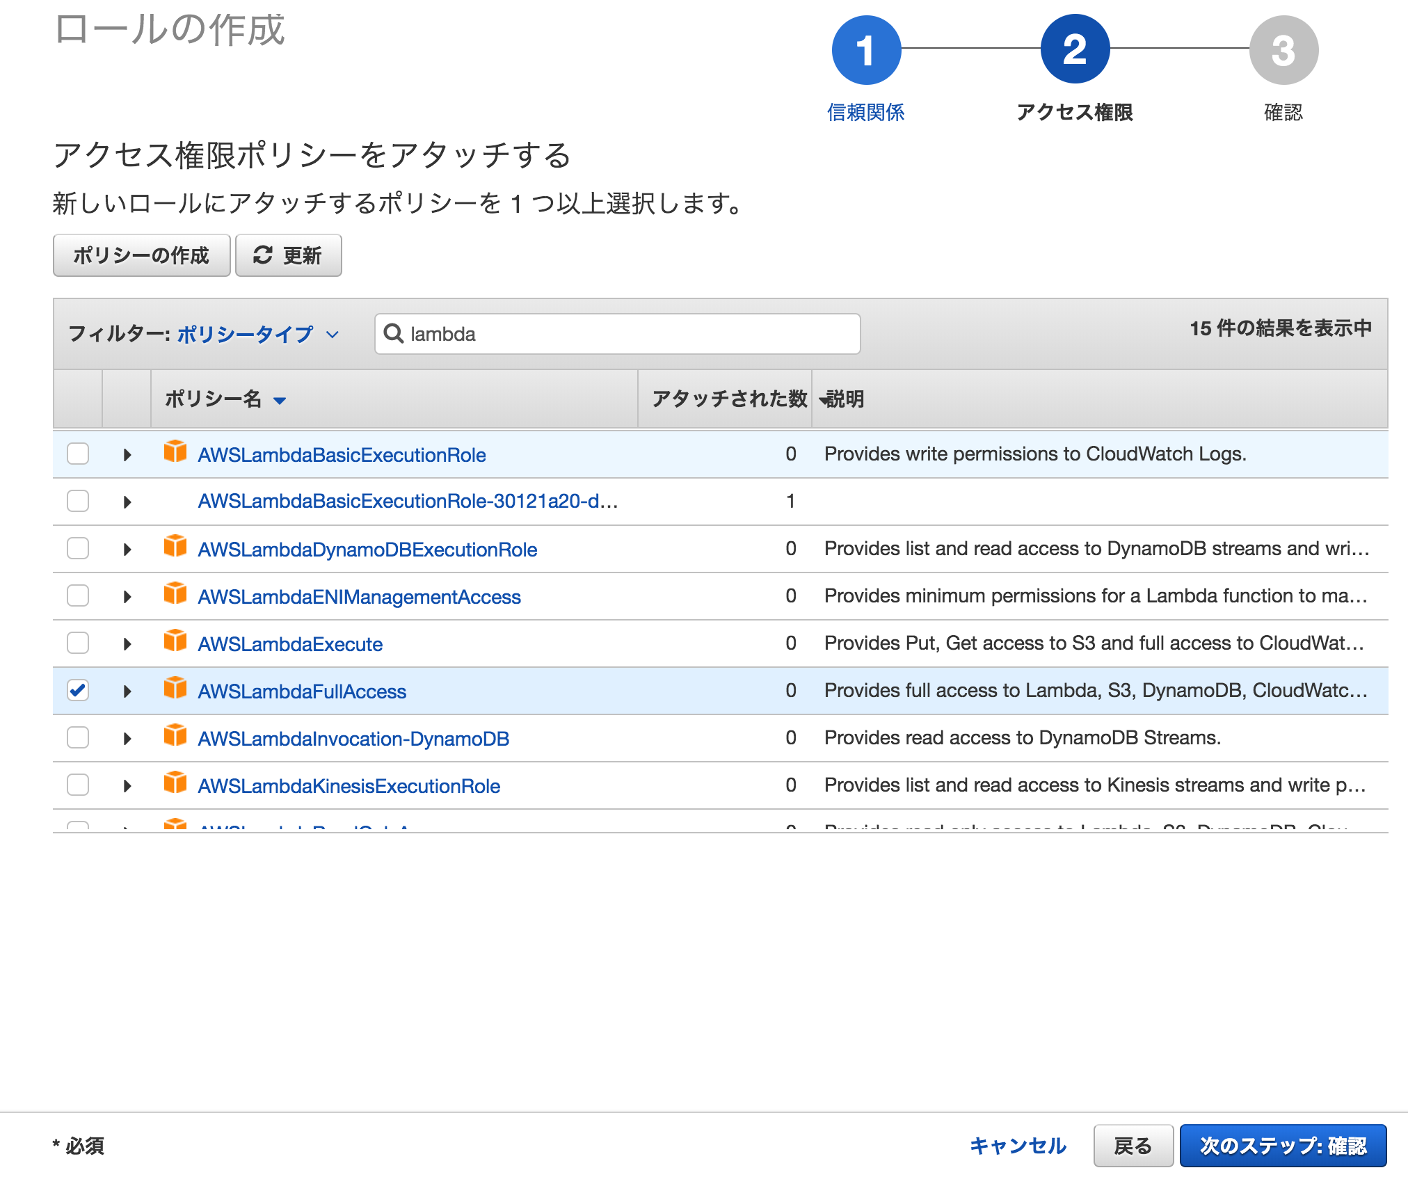Viewport: 1408px width, 1177px height.
Task: Click the magnifier icon in the search field
Action: 394,334
